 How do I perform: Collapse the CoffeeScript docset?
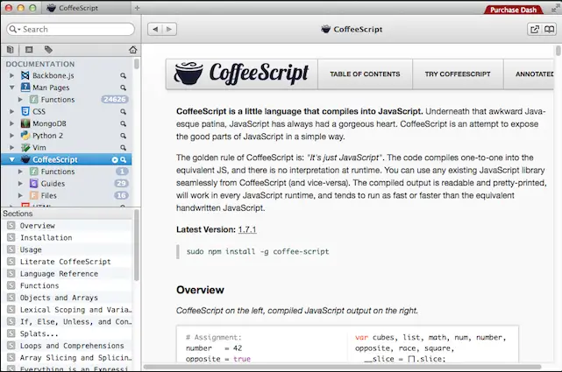point(11,159)
